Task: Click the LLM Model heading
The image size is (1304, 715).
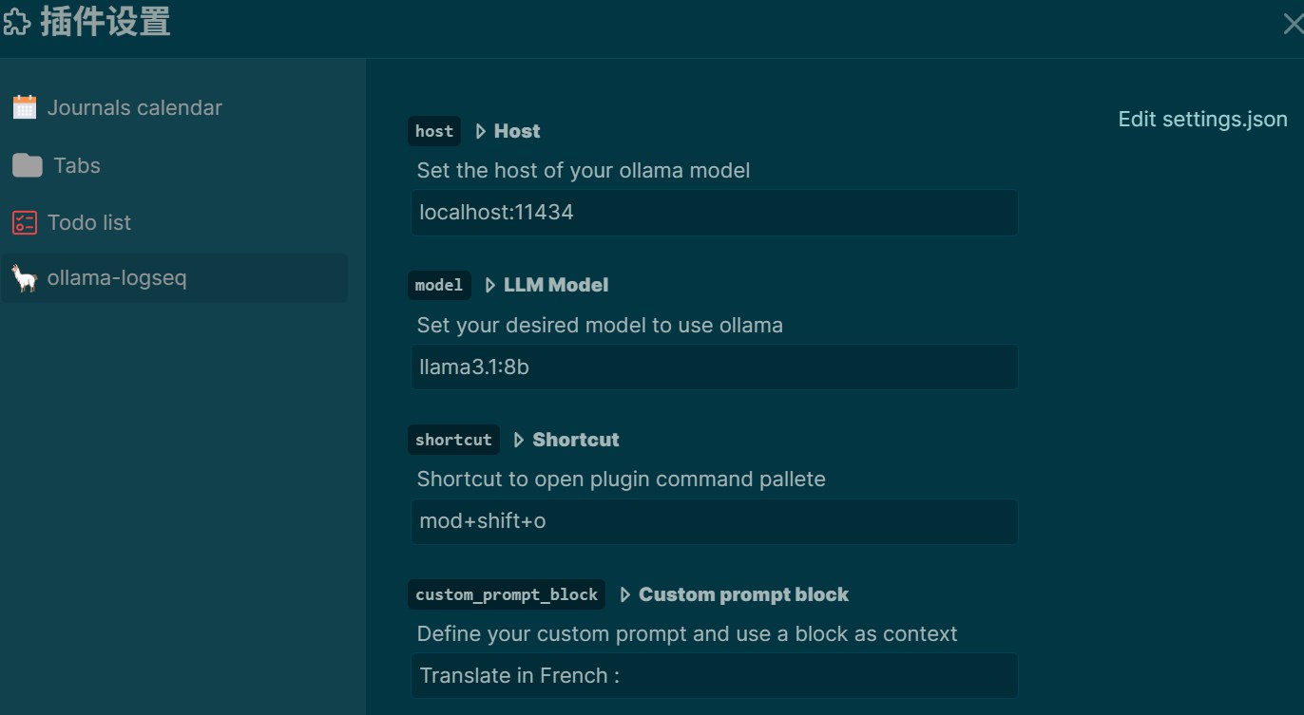Action: (x=556, y=285)
